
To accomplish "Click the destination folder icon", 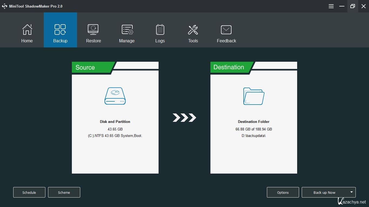I will pyautogui.click(x=254, y=96).
